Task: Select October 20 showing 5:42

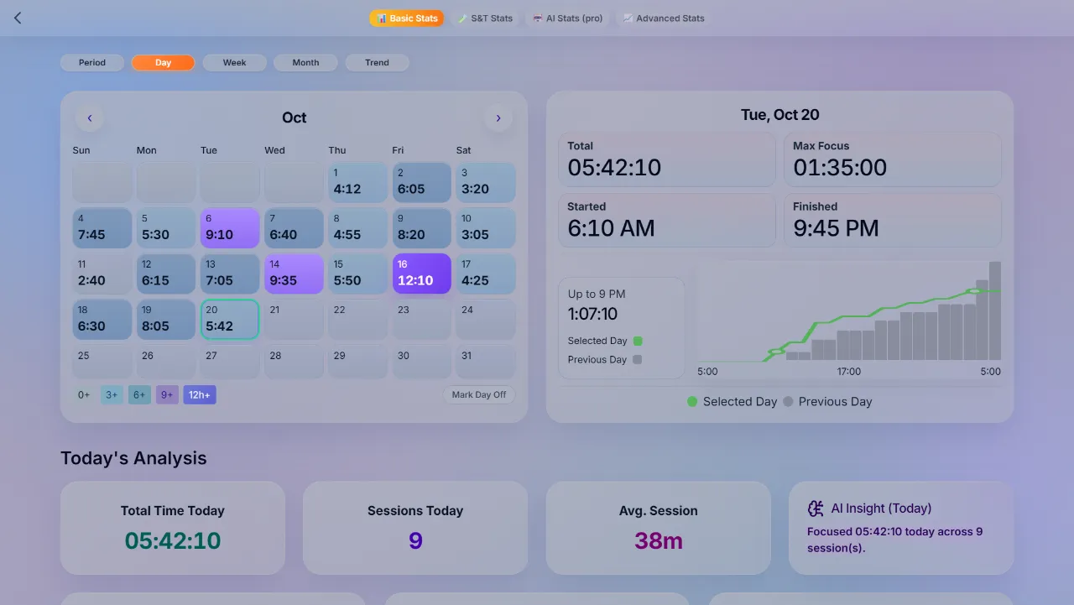Action: [230, 320]
